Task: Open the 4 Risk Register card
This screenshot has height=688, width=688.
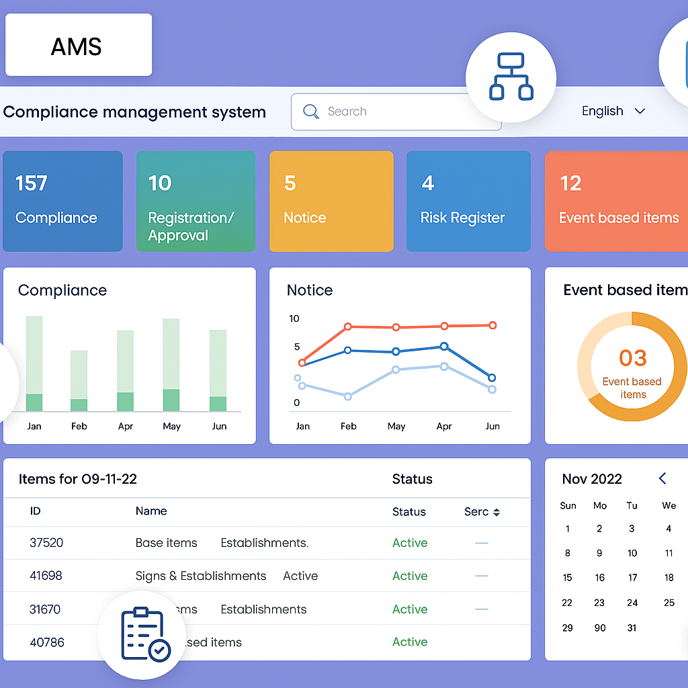Action: click(x=468, y=201)
